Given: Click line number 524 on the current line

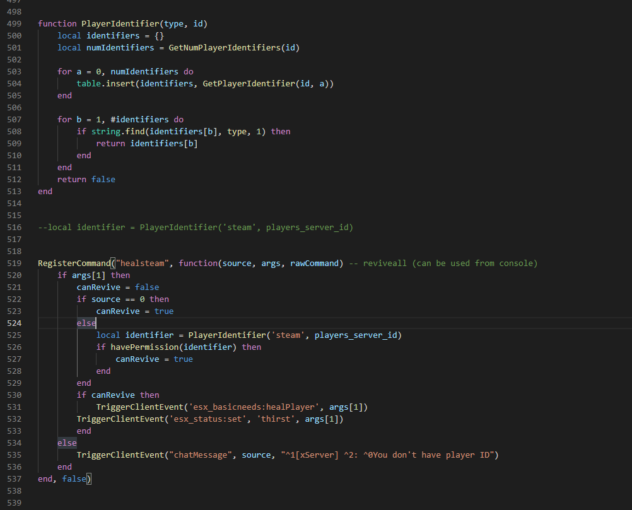Looking at the screenshot, I should 14,322.
